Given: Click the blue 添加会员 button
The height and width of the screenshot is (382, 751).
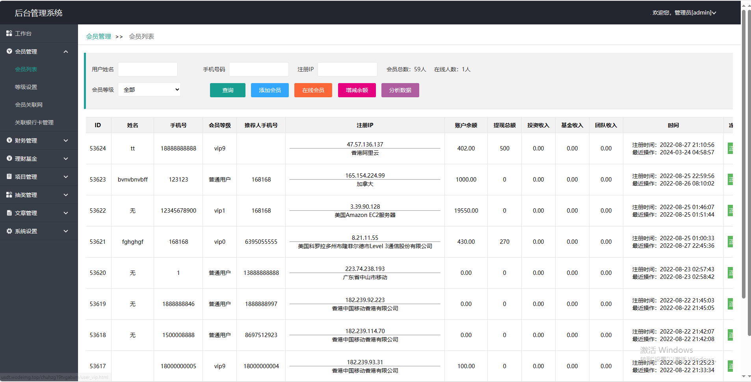Looking at the screenshot, I should 270,90.
